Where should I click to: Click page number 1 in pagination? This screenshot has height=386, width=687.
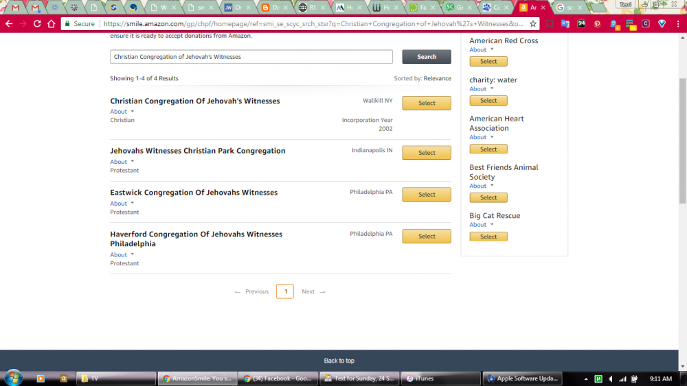[x=285, y=291]
